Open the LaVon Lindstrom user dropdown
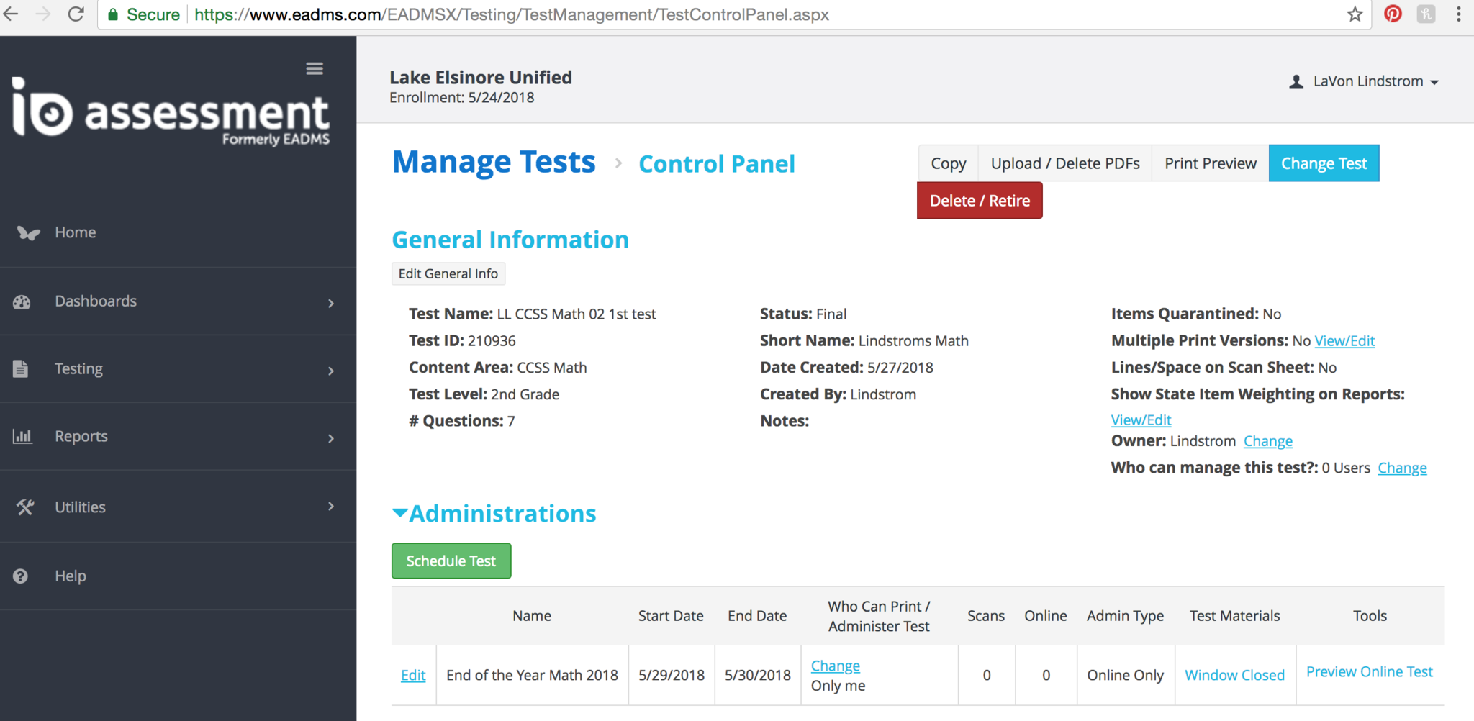The height and width of the screenshot is (721, 1474). 1365,81
